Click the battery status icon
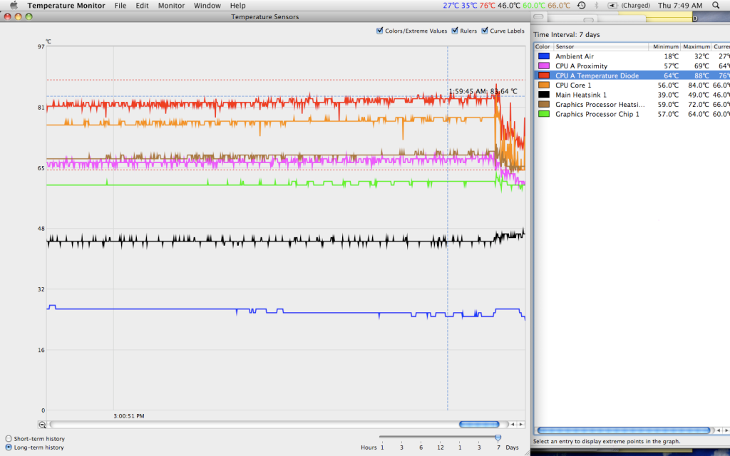 pyautogui.click(x=613, y=5)
